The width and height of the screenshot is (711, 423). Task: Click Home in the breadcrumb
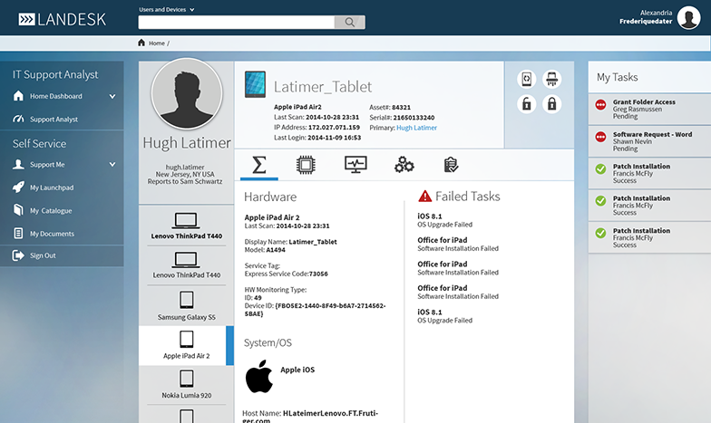click(156, 43)
